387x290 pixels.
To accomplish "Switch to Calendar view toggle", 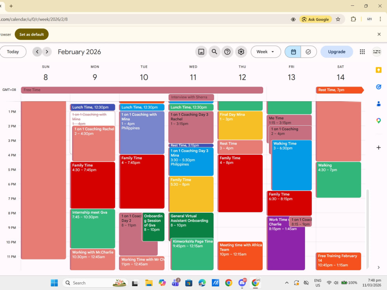I will click(293, 52).
